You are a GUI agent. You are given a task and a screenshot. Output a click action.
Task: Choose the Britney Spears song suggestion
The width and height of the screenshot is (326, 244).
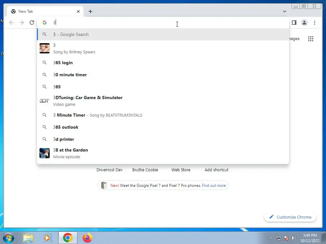[163, 48]
